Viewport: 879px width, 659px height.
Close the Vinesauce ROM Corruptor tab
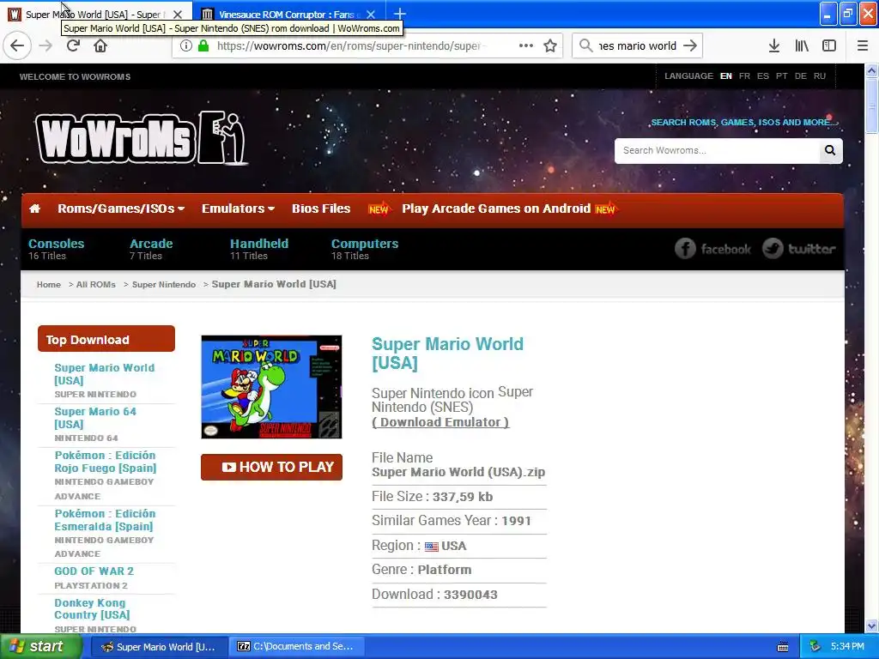371,15
